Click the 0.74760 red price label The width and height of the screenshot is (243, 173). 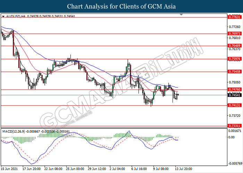[235, 89]
